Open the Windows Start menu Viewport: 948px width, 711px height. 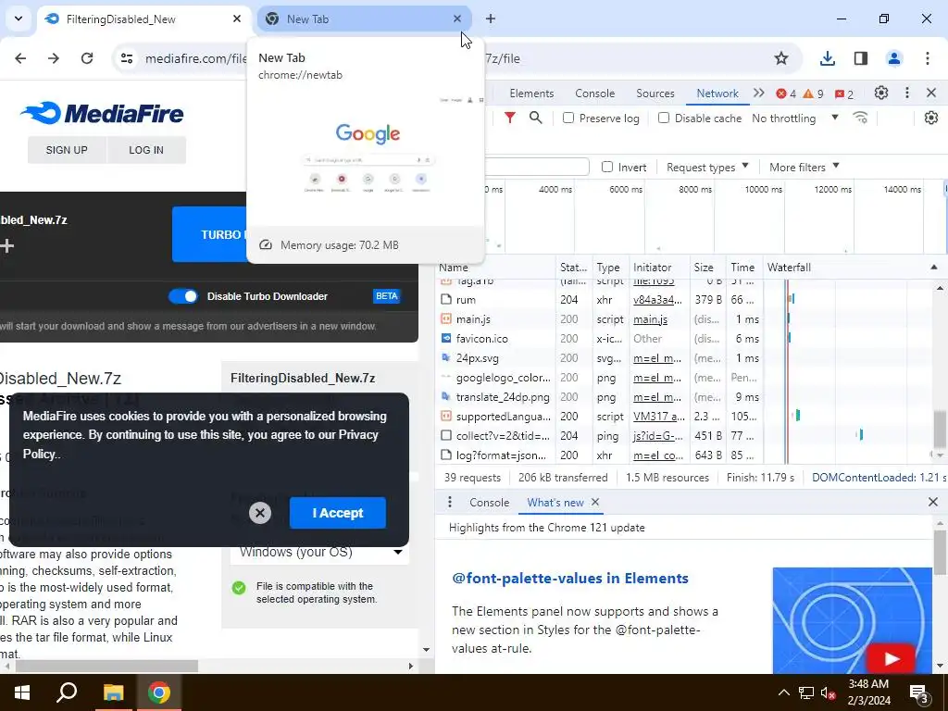tap(22, 692)
